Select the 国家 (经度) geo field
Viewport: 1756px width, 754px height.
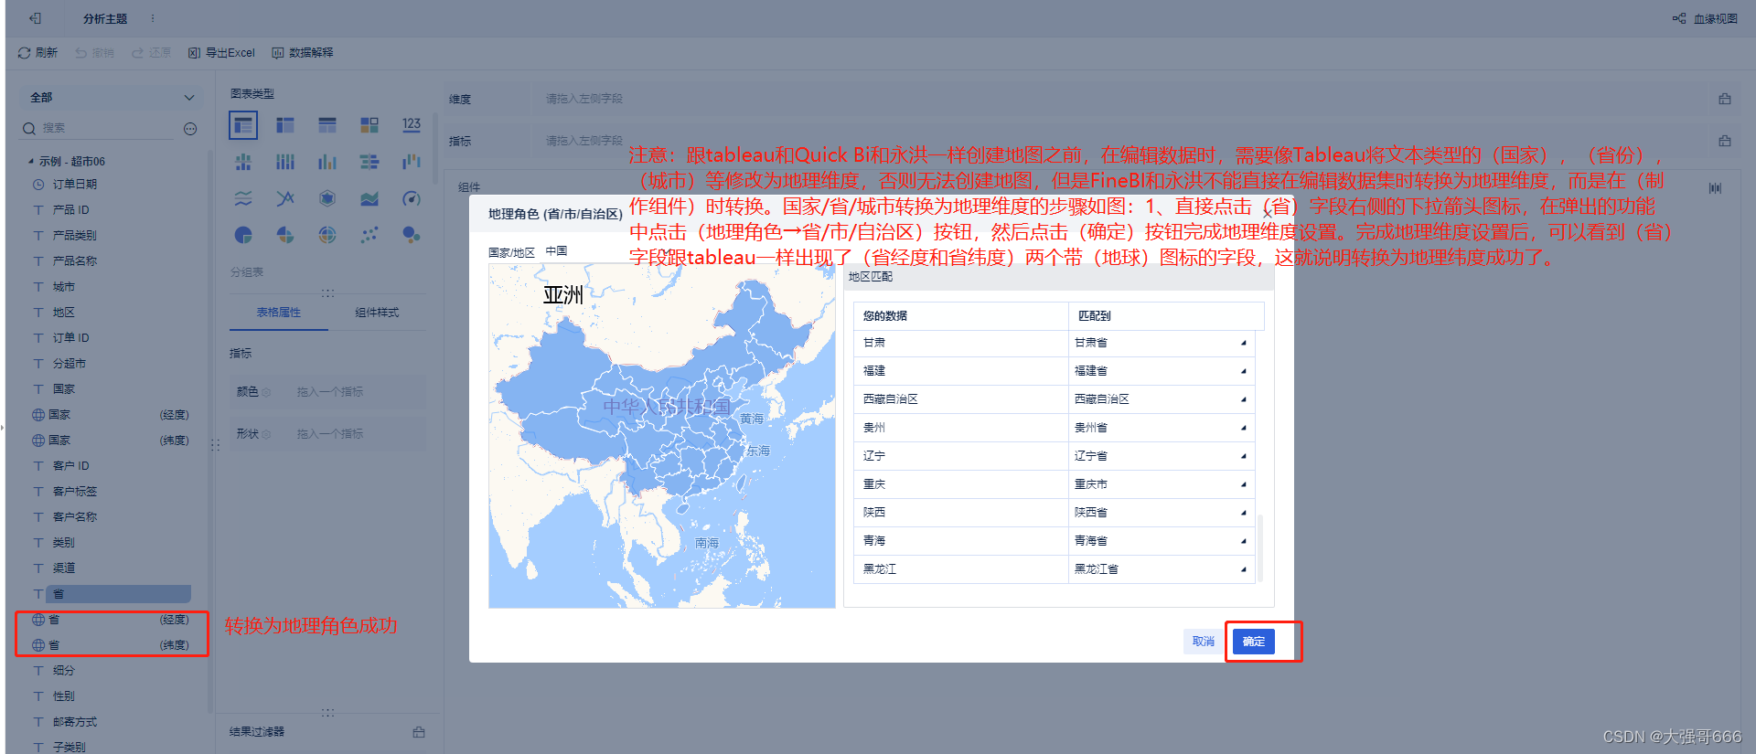[110, 415]
